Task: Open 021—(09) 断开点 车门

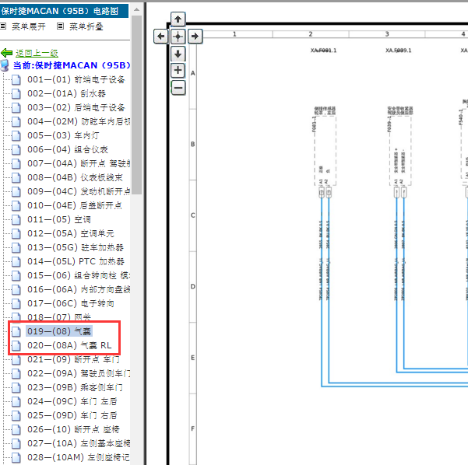Action: (73, 359)
